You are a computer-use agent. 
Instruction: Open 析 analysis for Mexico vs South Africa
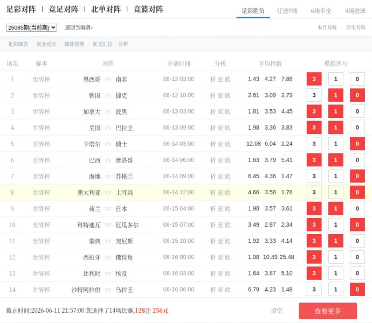pos(213,79)
